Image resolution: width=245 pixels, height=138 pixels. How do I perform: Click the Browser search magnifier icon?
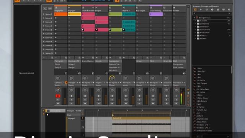pyautogui.click(x=194, y=13)
